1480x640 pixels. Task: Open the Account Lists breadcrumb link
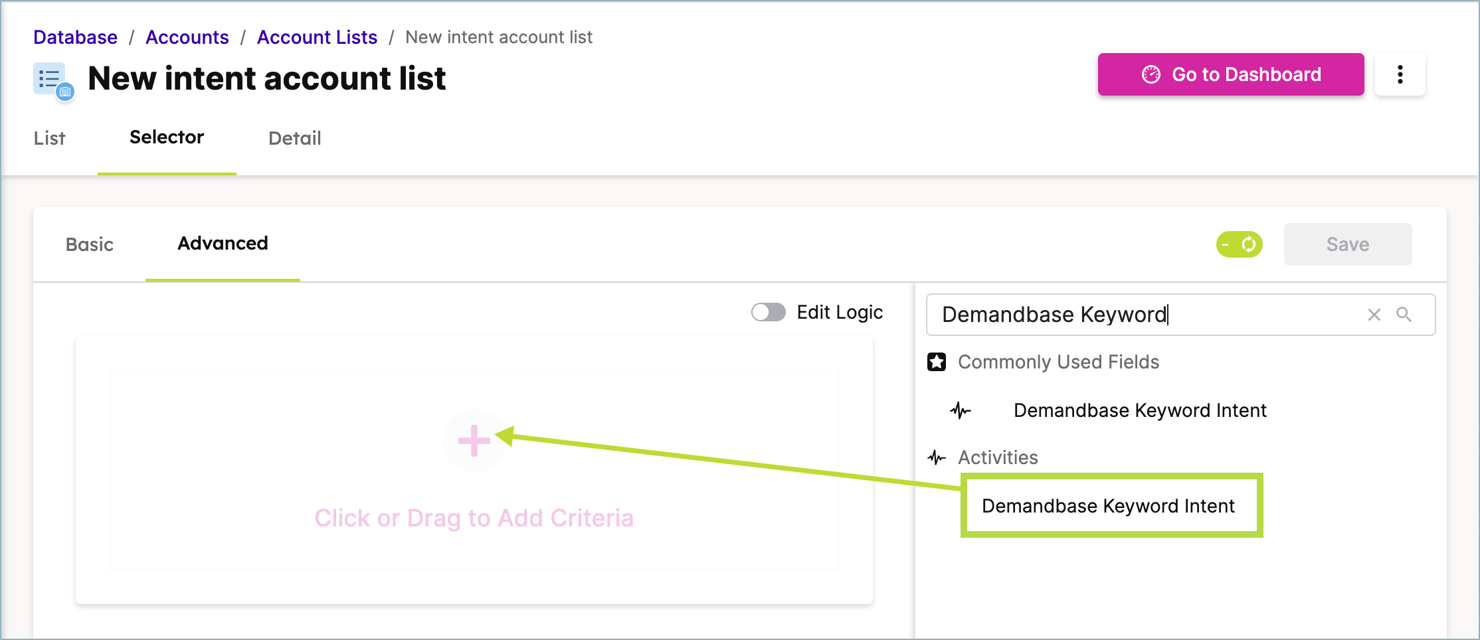point(317,37)
